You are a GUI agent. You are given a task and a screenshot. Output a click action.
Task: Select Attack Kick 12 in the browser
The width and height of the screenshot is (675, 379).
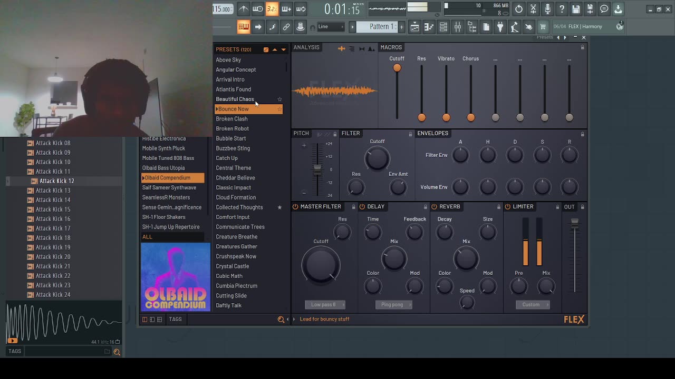57,181
